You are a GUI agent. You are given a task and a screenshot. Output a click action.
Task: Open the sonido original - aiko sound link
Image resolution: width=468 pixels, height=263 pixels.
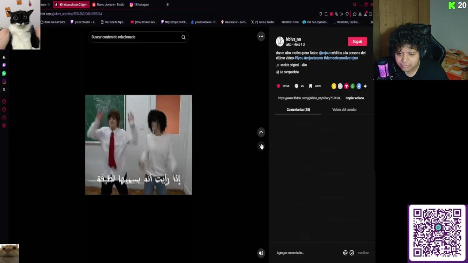point(294,65)
